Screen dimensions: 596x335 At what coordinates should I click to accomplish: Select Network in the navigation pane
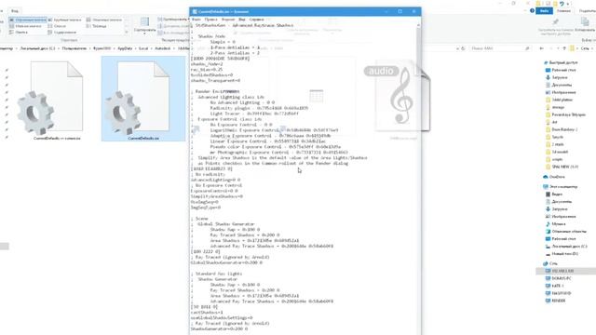click(550, 263)
